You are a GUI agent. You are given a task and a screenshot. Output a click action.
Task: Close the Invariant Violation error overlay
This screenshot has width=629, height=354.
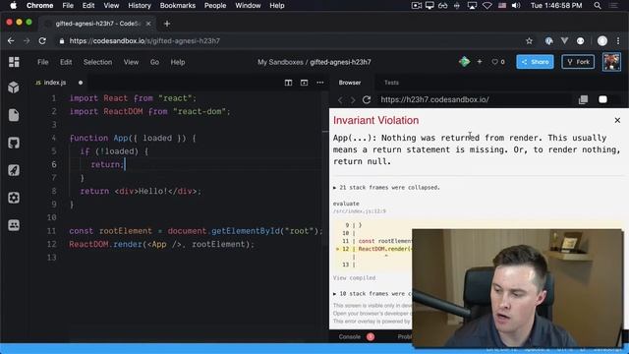pyautogui.click(x=617, y=120)
